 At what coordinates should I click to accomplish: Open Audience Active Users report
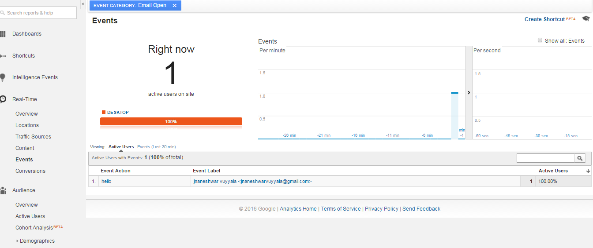pos(30,216)
